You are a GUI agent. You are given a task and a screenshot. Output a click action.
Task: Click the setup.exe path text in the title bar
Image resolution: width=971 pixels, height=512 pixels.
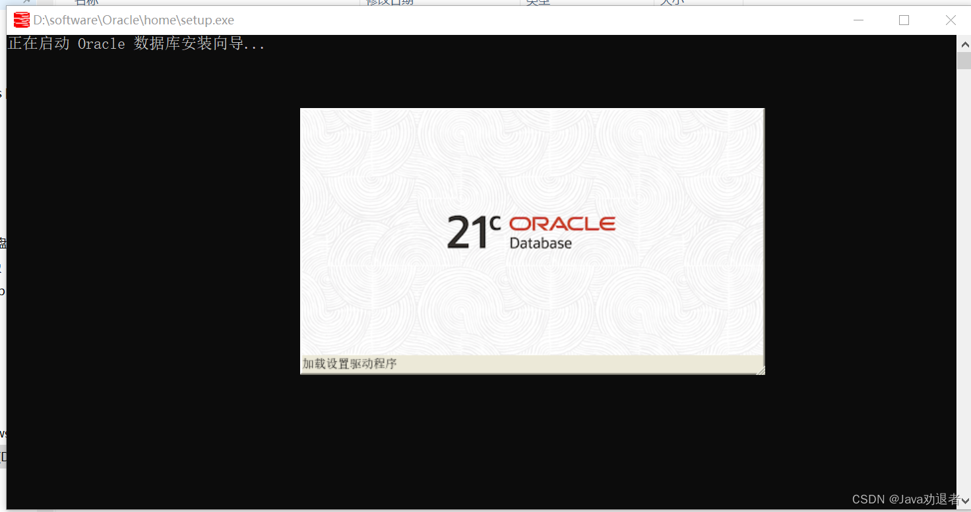[132, 20]
